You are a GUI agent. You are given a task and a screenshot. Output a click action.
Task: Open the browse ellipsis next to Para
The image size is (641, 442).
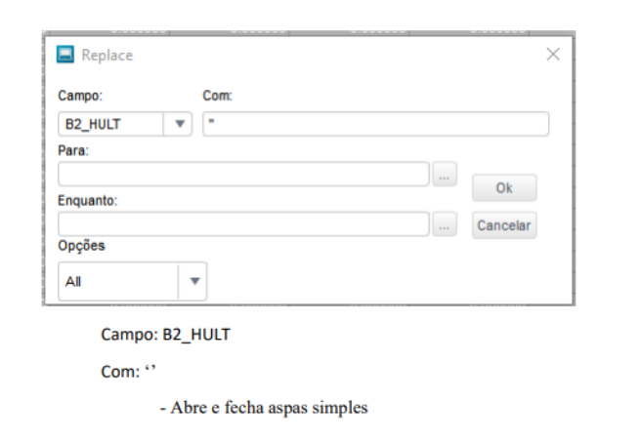point(444,175)
